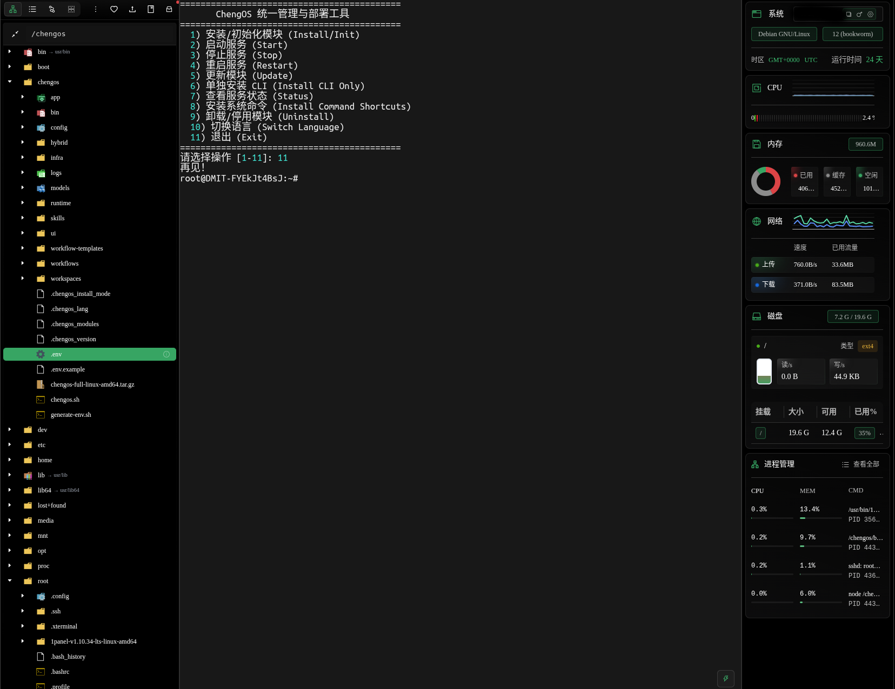
Task: Click the CPU panel icon
Action: pyautogui.click(x=757, y=87)
